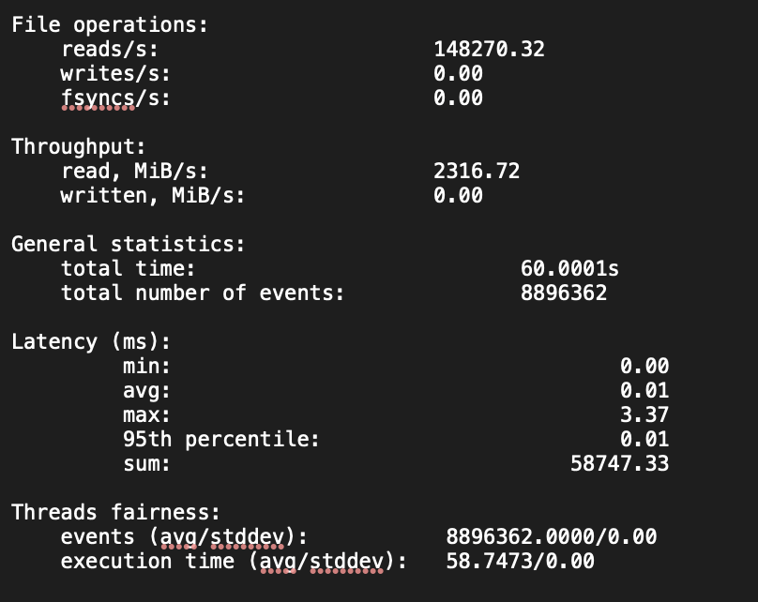Click the 'events (avg/stddev):' label
This screenshot has width=758, height=602.
point(184,537)
